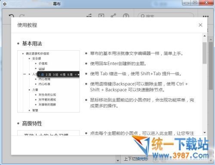
Task: Minimize the 幕布 window
Action: tap(186, 3)
